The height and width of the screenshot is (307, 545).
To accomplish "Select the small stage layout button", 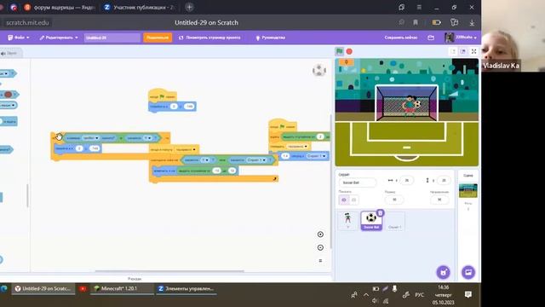I will (x=453, y=51).
